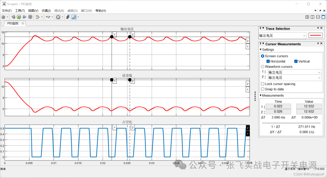Open cursor 1 waveform dropdown
The height and width of the screenshot is (178, 327).
295,72
